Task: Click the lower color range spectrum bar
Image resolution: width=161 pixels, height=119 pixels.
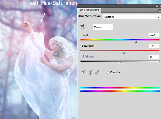Action: tap(120, 91)
